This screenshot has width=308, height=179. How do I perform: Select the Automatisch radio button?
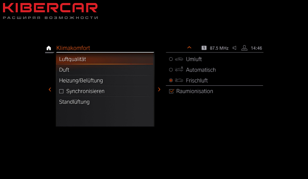[x=171, y=70]
